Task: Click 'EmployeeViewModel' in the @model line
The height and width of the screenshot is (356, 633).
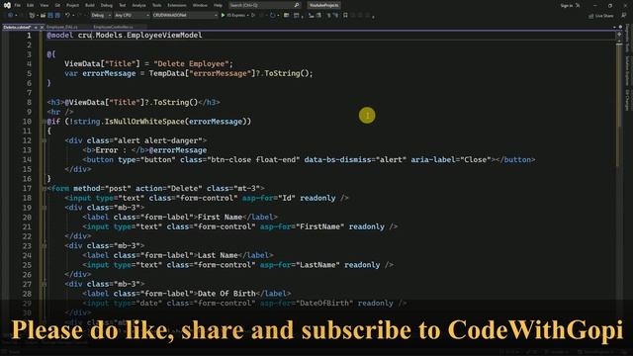Action: click(x=164, y=36)
